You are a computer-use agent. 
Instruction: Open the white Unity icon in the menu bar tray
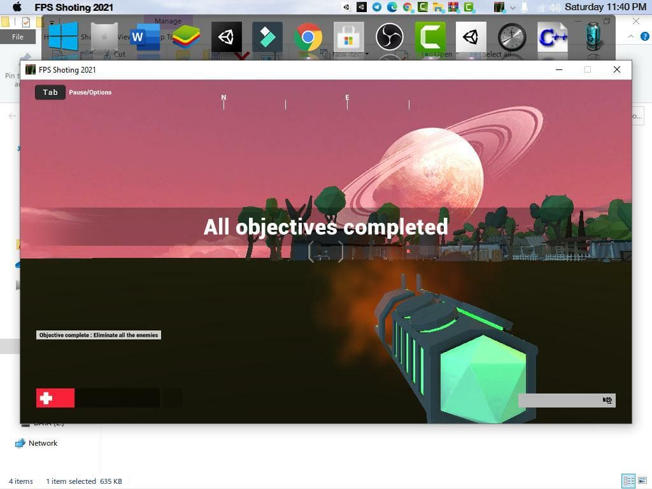346,7
